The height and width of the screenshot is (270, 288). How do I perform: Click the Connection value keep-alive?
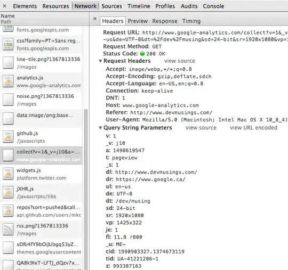coord(157,91)
